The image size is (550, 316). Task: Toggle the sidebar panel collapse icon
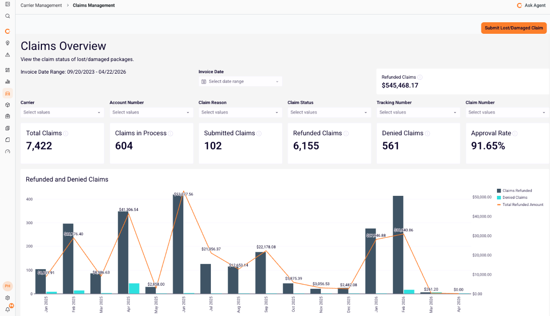pyautogui.click(x=8, y=4)
